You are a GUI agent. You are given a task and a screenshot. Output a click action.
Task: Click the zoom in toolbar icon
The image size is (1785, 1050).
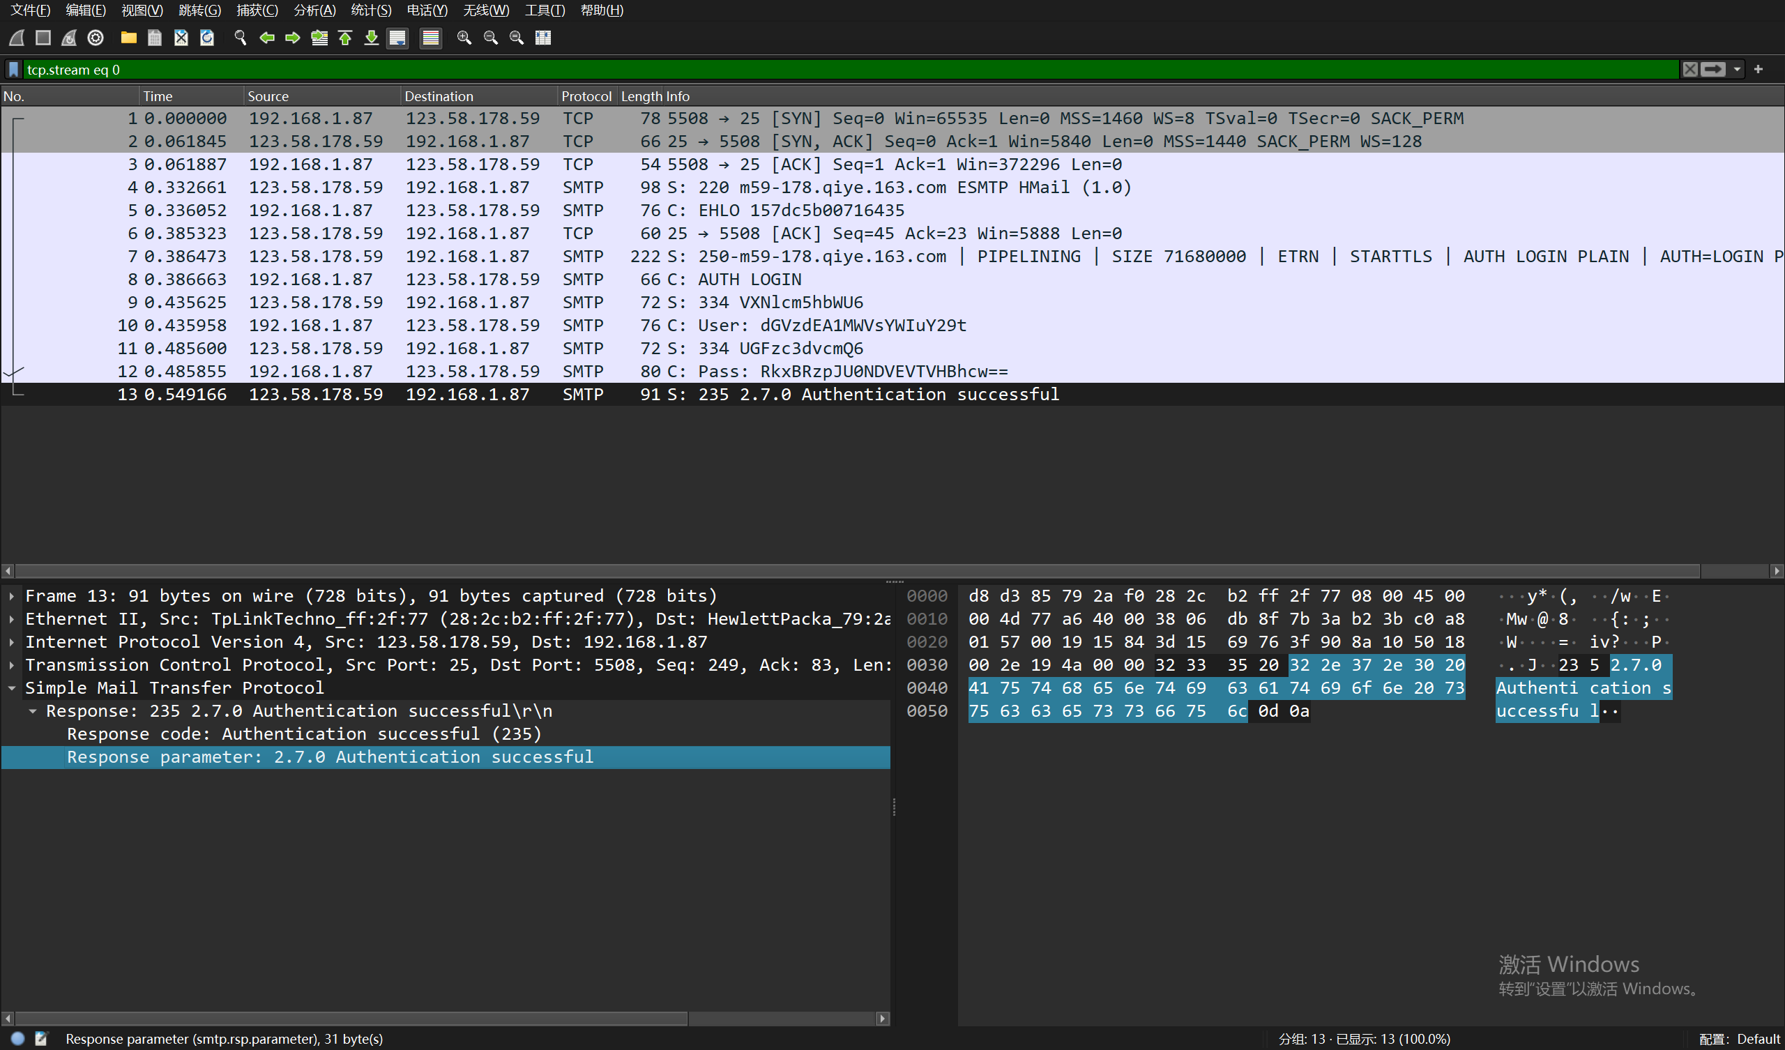pyautogui.click(x=464, y=38)
